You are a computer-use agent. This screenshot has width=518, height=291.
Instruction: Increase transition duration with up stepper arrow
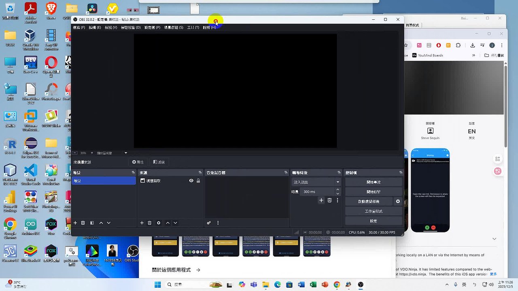coord(338,189)
